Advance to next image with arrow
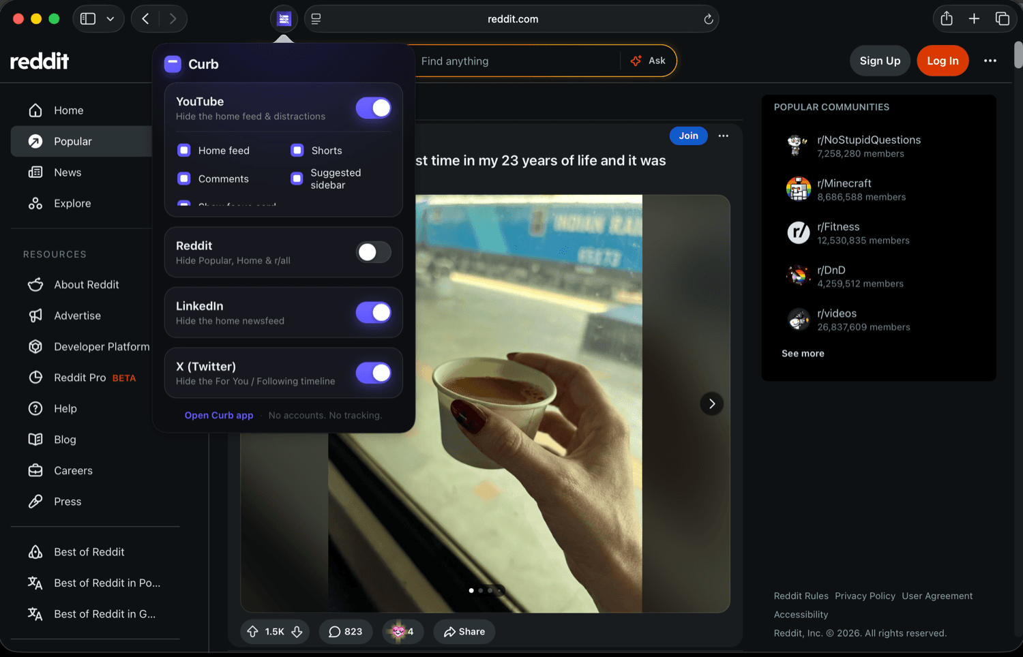The image size is (1023, 657). click(711, 404)
